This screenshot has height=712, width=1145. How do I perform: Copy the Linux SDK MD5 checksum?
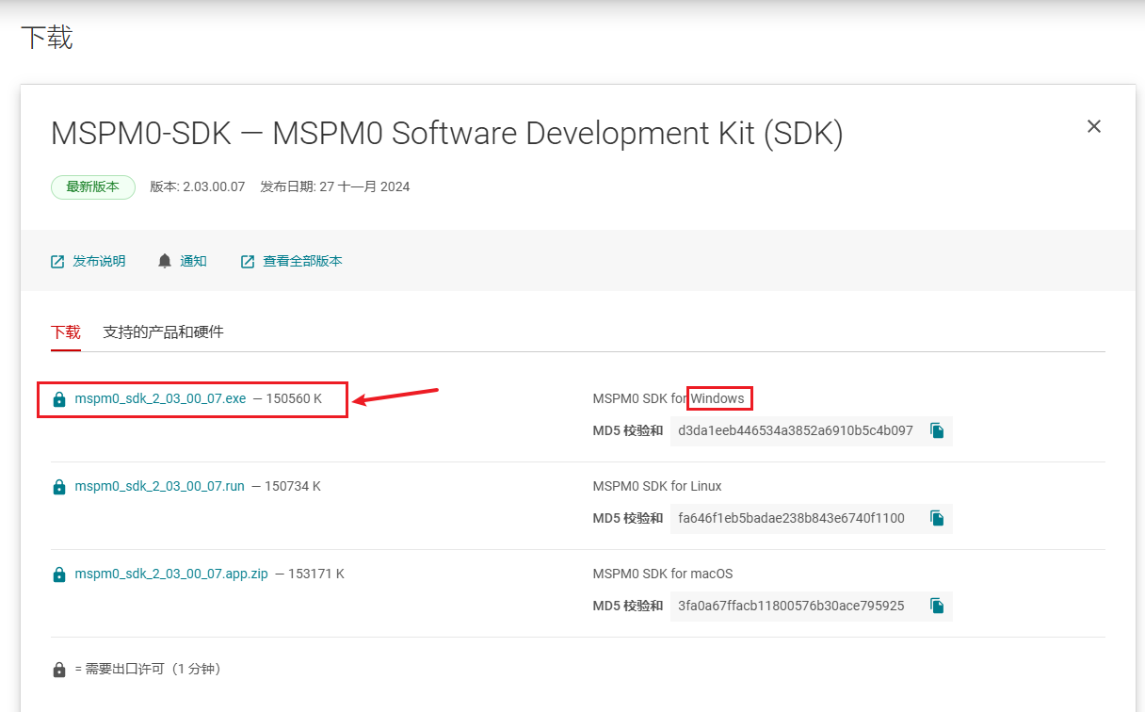(937, 518)
